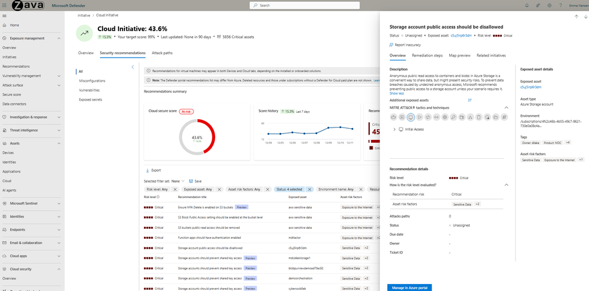This screenshot has height=291, width=589.
Task: Open the Remediation steps tab in panel
Action: tap(427, 55)
